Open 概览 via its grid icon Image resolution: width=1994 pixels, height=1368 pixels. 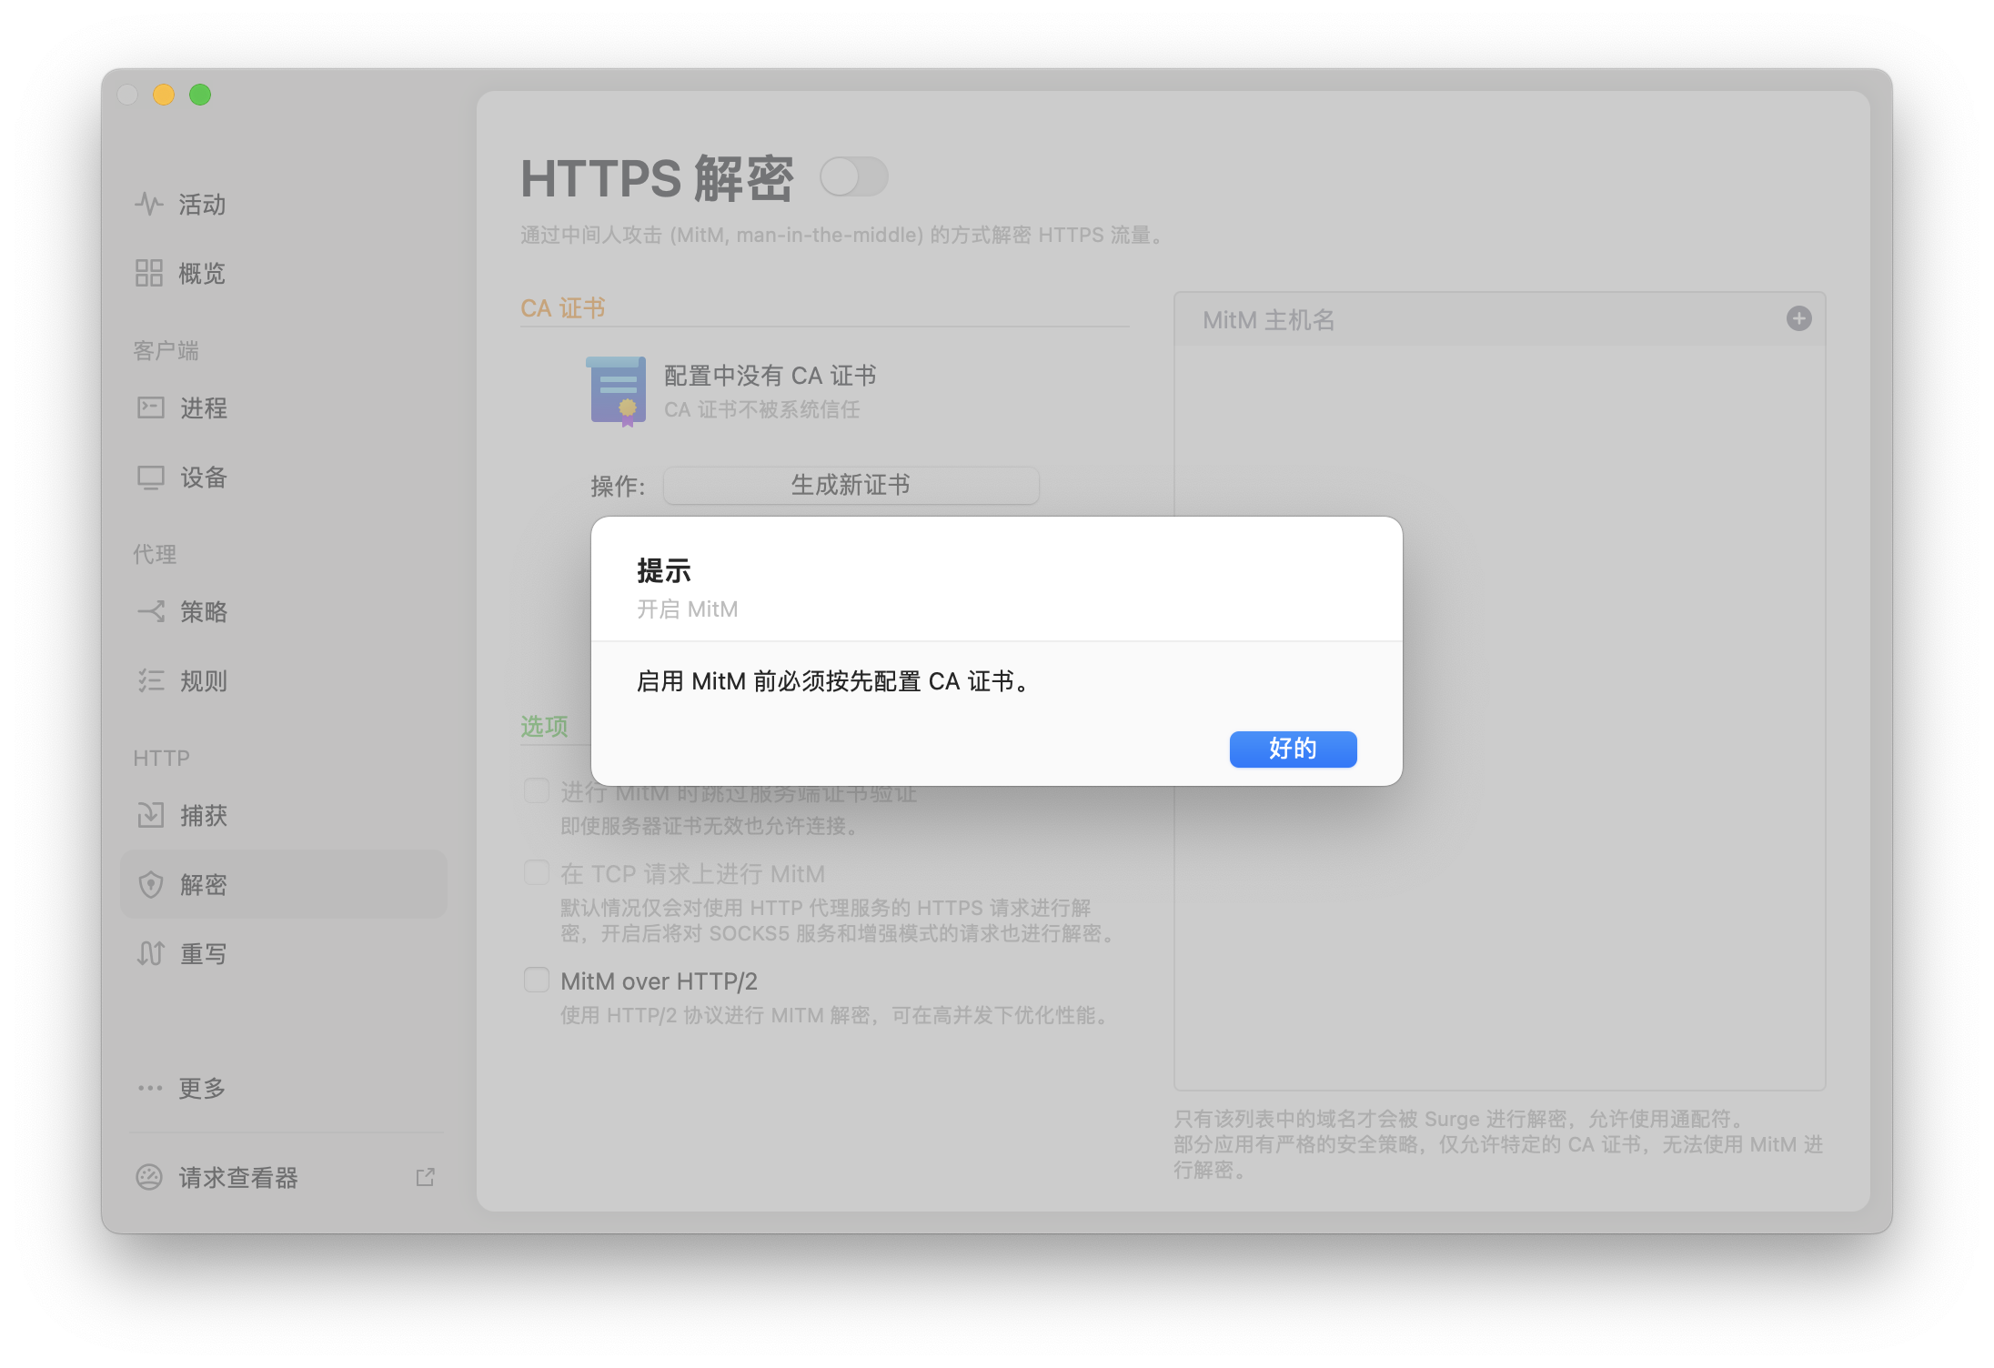click(x=149, y=273)
